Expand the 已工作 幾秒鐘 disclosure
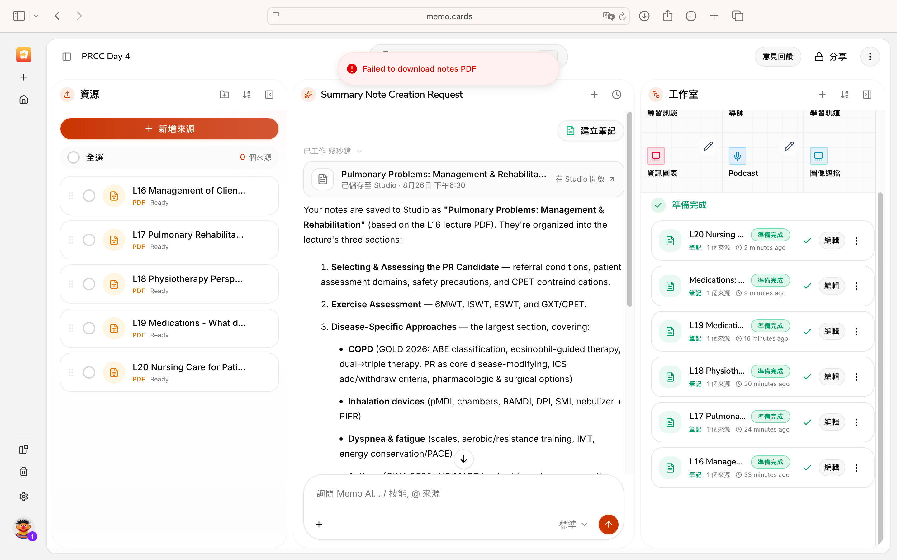The width and height of the screenshot is (897, 560). 333,151
